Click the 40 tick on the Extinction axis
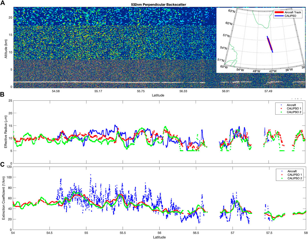308x239 pixels. coord(11,209)
